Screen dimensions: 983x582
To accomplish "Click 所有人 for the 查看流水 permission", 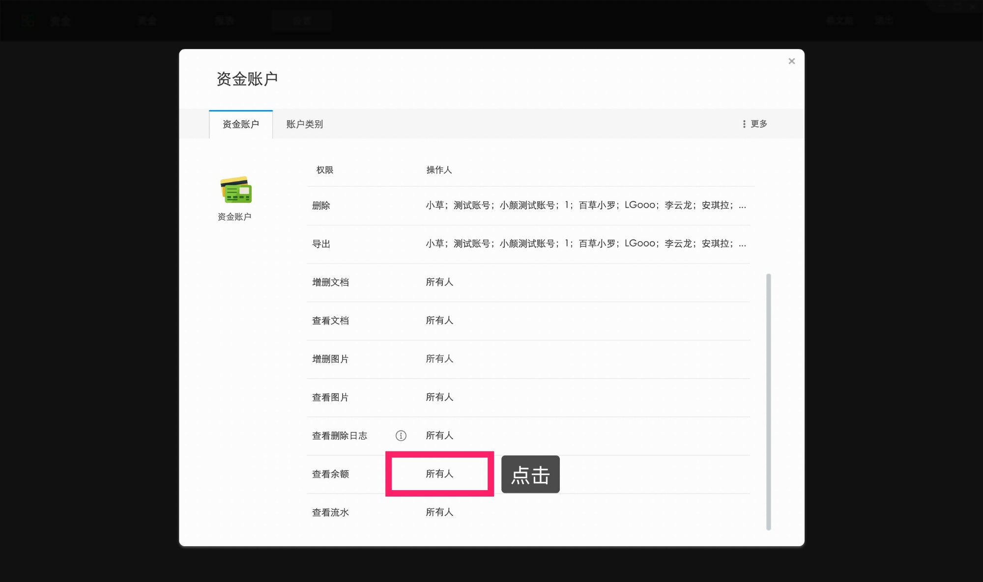I will [x=439, y=512].
